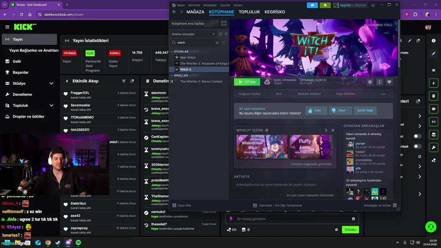
Task: Click the Steam announcements megaphone button
Action: point(312,5)
